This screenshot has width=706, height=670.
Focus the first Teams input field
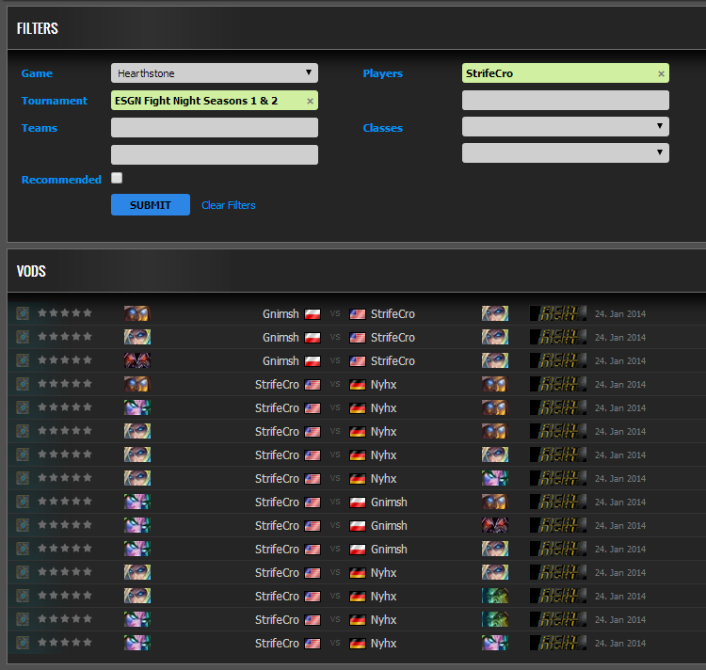coord(214,128)
